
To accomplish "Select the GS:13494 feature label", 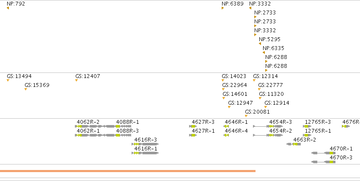I will coord(19,76).
